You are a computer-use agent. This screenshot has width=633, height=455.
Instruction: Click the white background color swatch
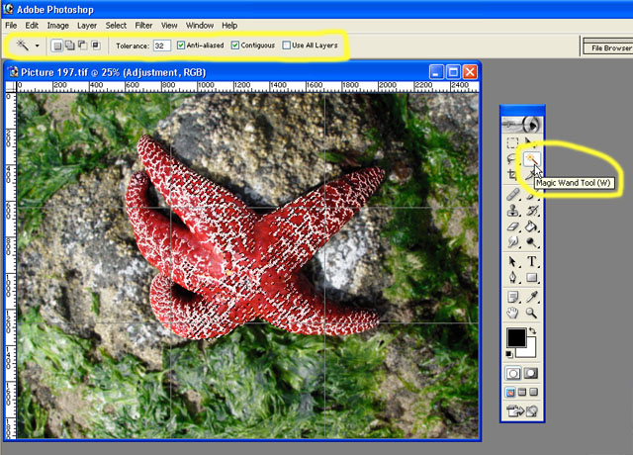click(x=530, y=351)
